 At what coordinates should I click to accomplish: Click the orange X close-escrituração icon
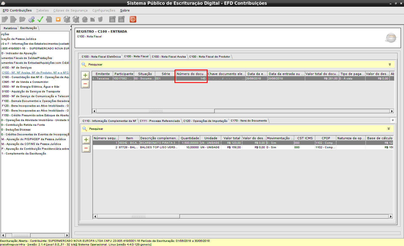coord(58,19)
